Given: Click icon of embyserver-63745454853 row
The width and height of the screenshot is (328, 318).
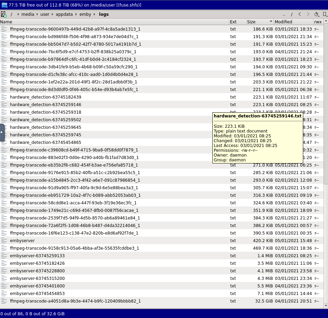Looking at the screenshot, I should point(4,293).
